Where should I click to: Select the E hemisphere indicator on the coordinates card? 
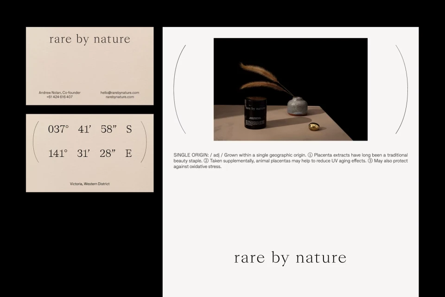pos(128,153)
